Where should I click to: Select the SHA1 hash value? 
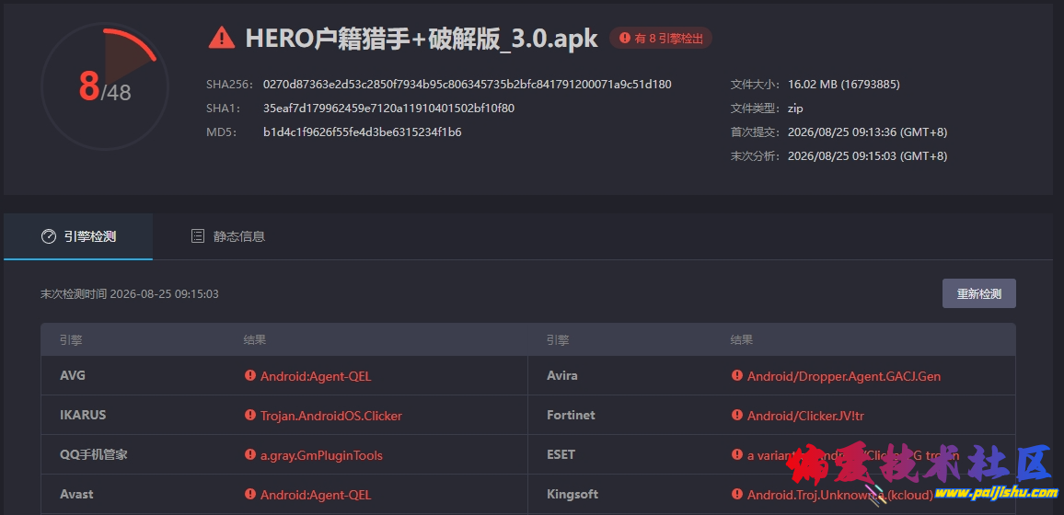pyautogui.click(x=388, y=109)
